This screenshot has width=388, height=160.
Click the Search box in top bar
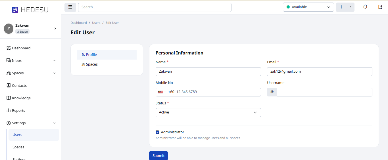[x=155, y=7]
